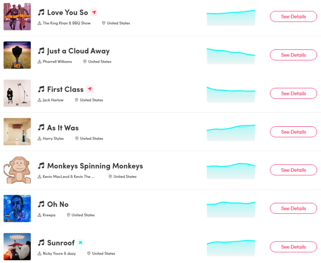Click the Sunroof popularity trend graph
The image size is (321, 263).
(231, 248)
